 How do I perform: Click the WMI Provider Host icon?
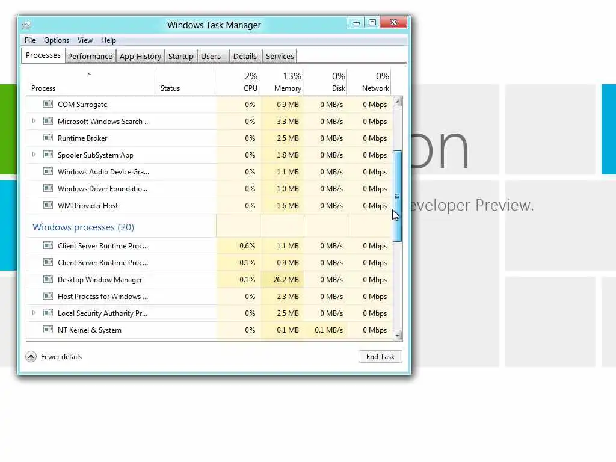pos(48,206)
